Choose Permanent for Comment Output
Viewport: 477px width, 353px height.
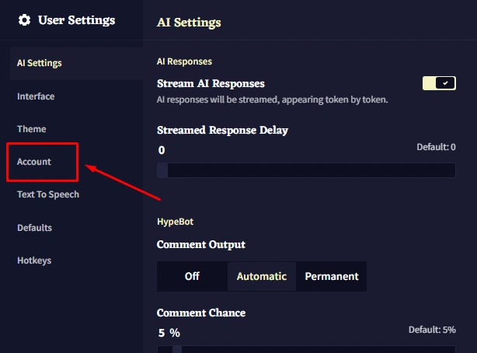pyautogui.click(x=332, y=276)
